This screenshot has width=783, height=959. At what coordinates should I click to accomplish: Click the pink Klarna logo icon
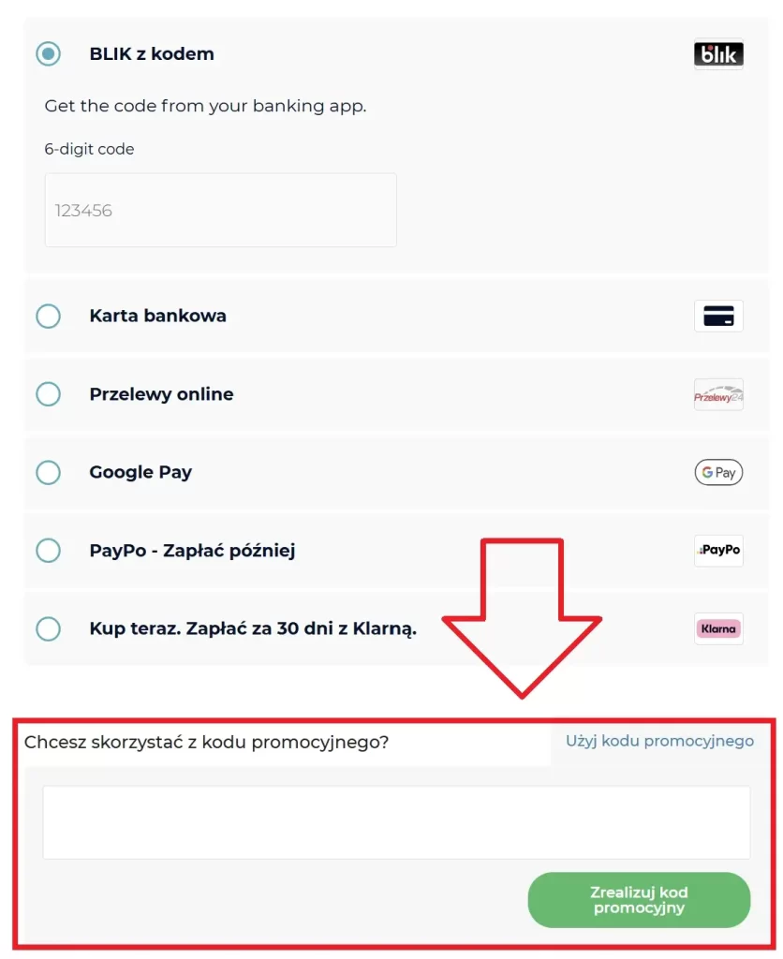(718, 628)
